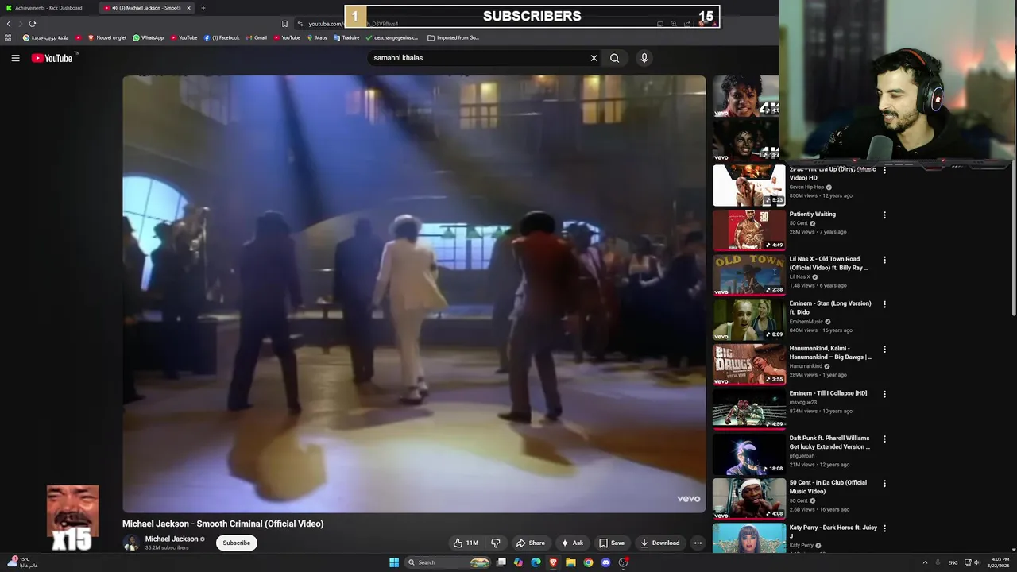
Task: Open Big Dawgs title link
Action: point(830,353)
